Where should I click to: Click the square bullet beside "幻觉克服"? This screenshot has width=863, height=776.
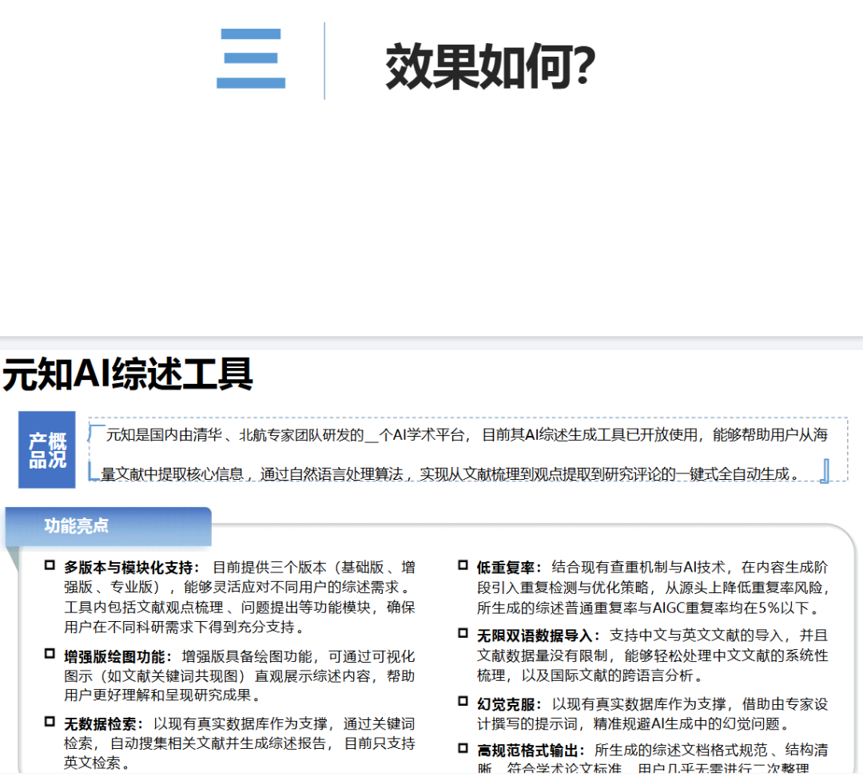click(x=463, y=701)
